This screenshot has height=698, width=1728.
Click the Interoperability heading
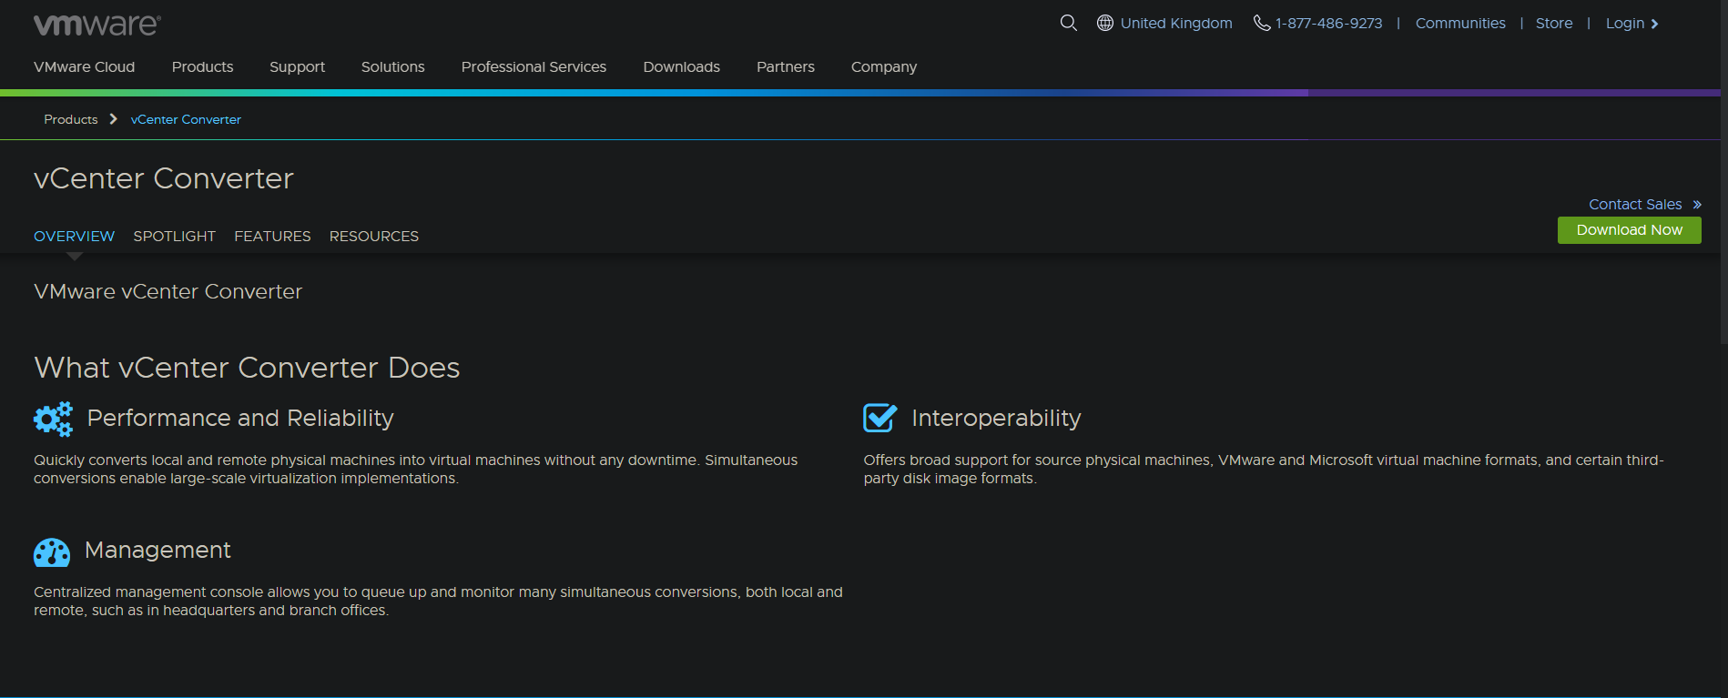point(996,418)
